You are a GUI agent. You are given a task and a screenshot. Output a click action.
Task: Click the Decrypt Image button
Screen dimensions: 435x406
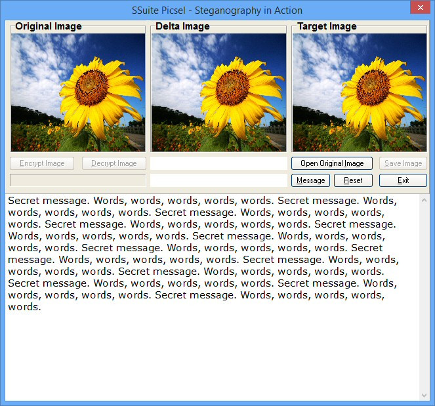114,163
